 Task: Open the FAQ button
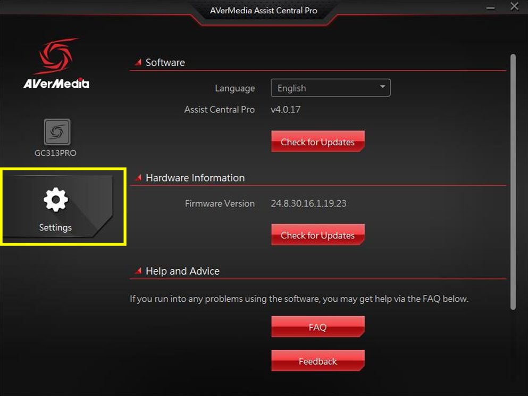pos(317,327)
